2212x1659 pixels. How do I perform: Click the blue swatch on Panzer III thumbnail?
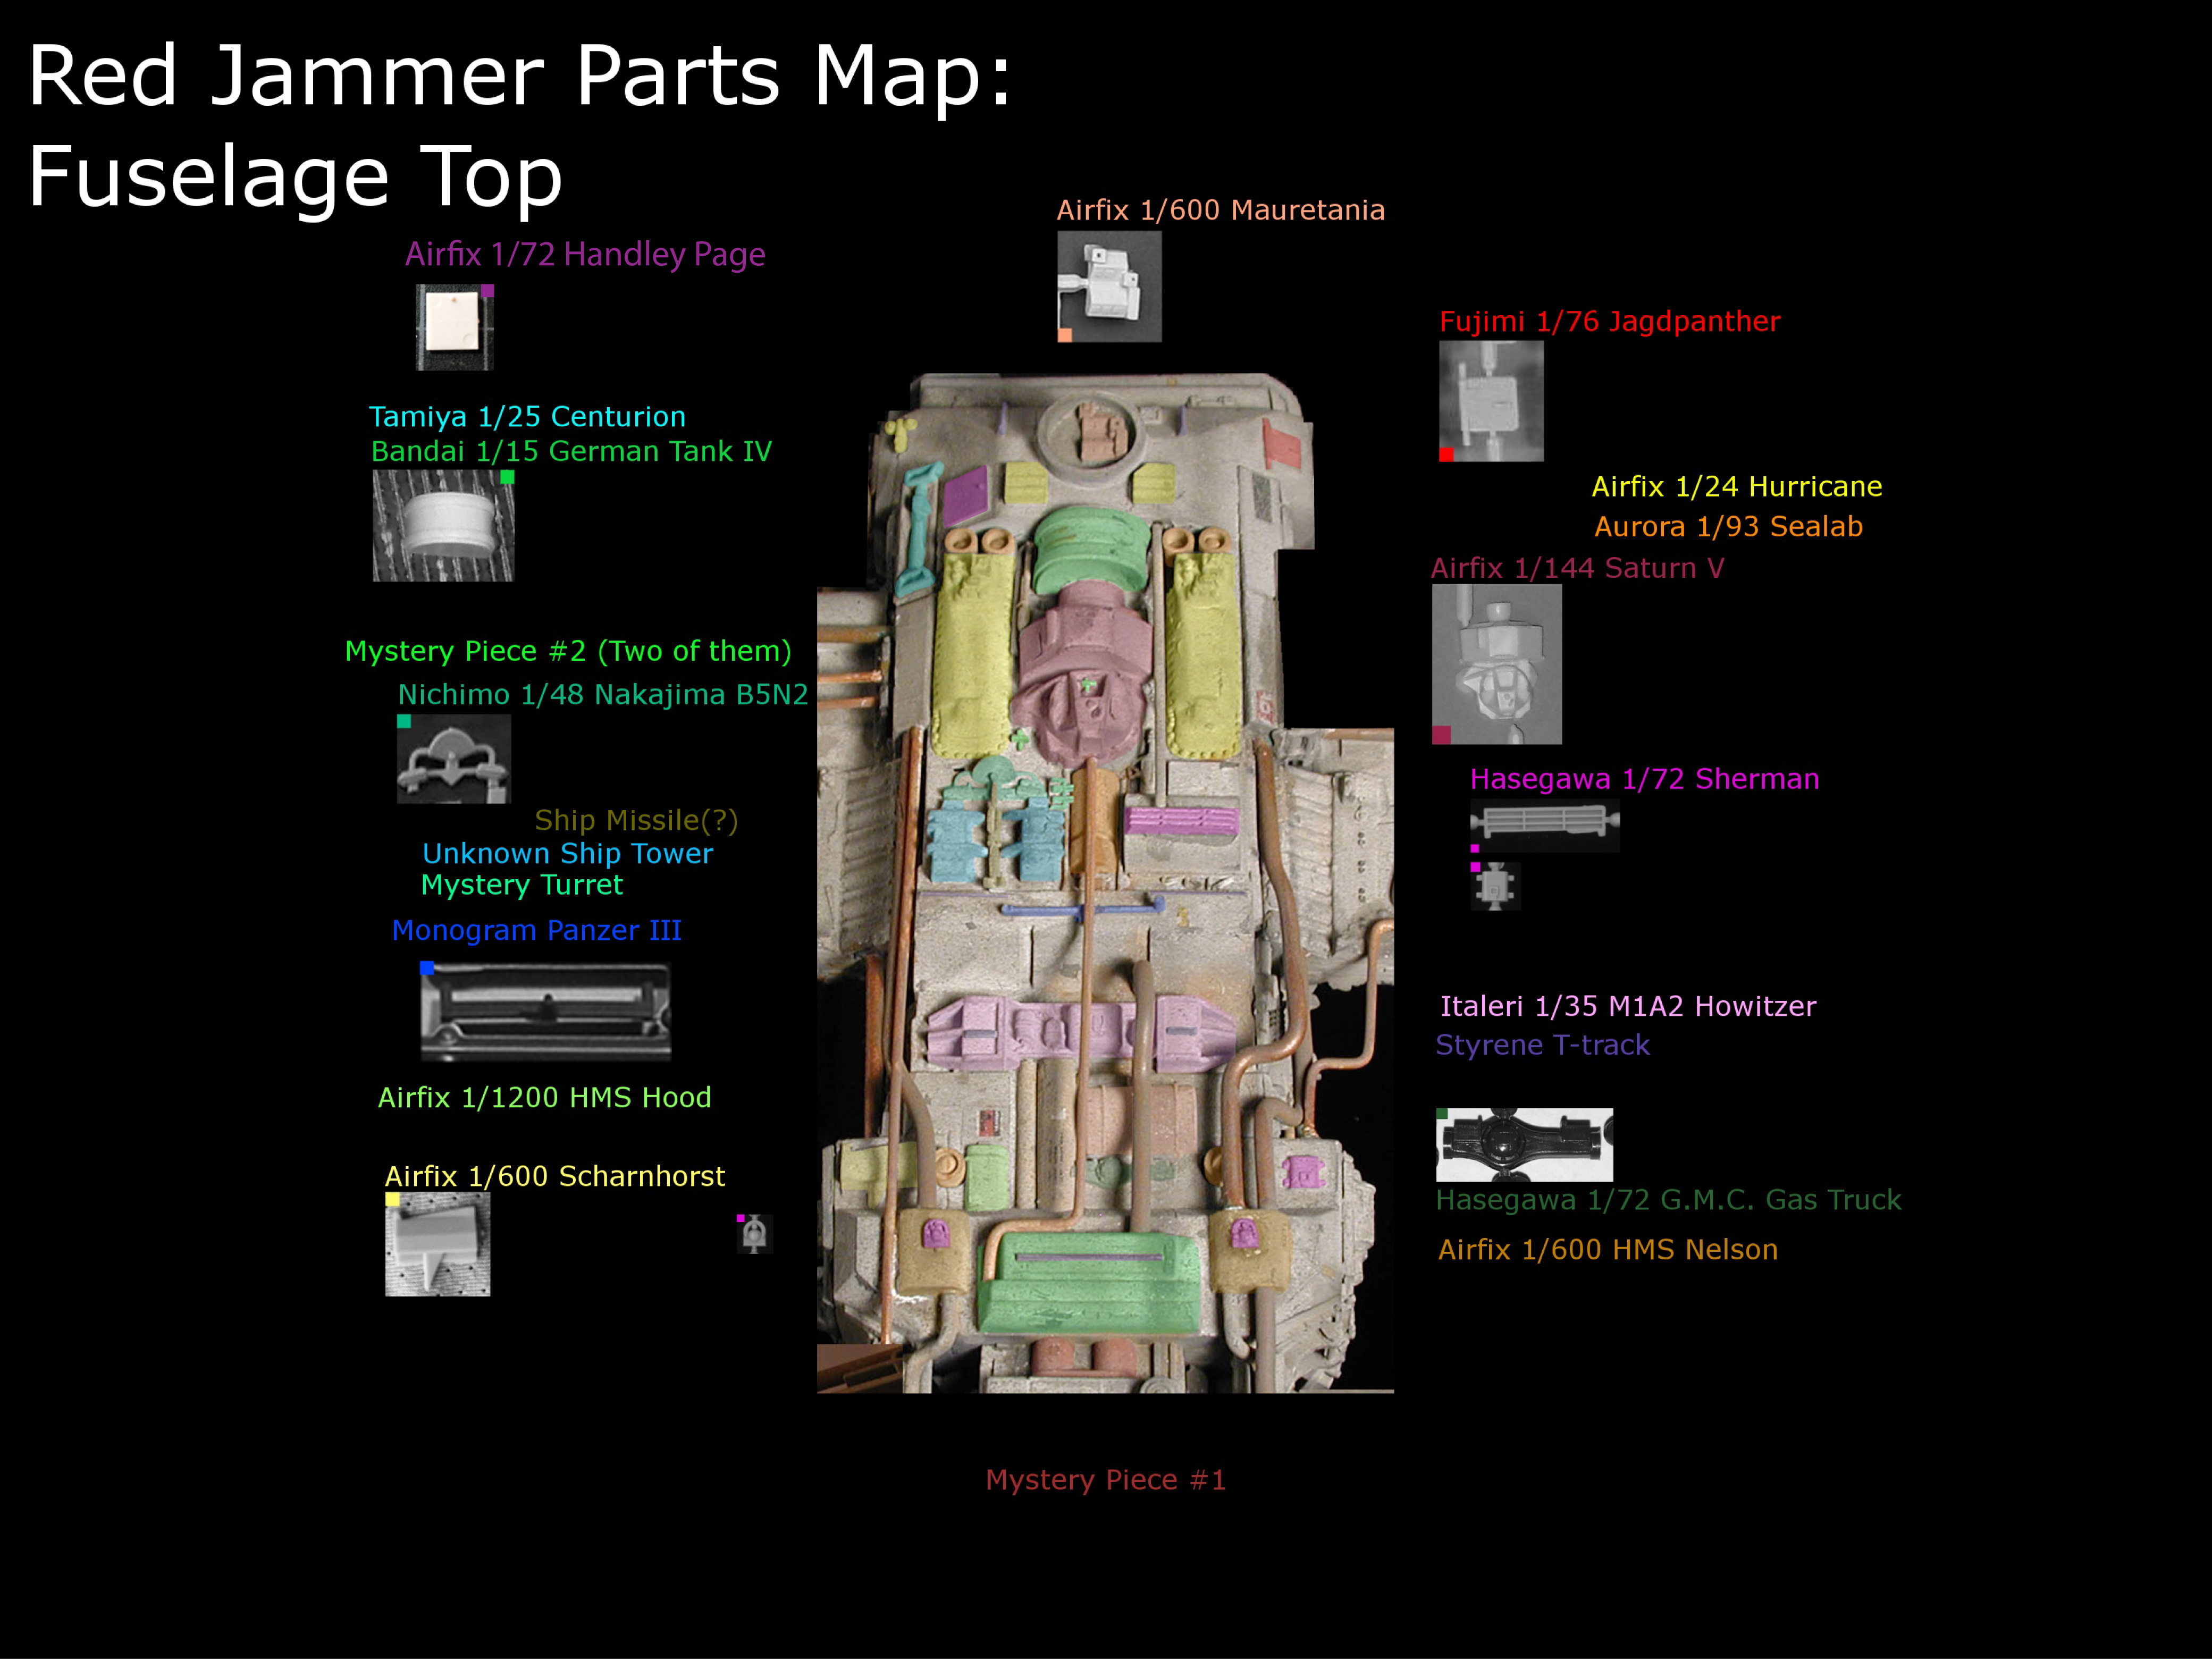pos(427,968)
